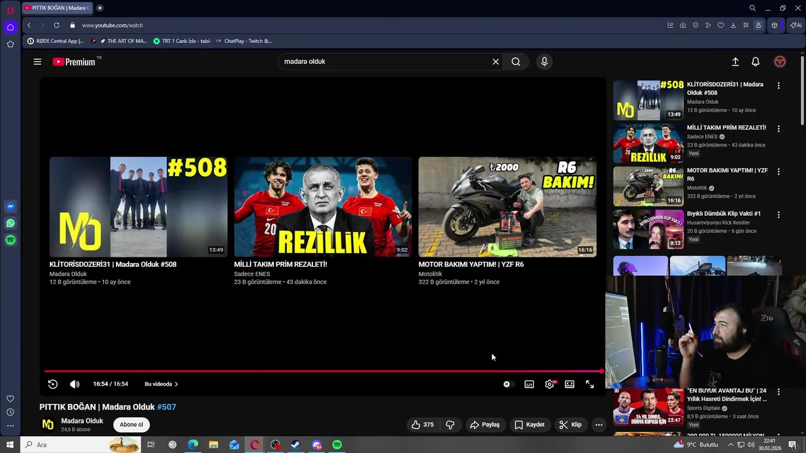Open a new tab with plus button
This screenshot has width=806, height=453.
[99, 8]
